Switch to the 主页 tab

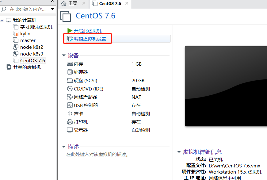click(x=73, y=3)
